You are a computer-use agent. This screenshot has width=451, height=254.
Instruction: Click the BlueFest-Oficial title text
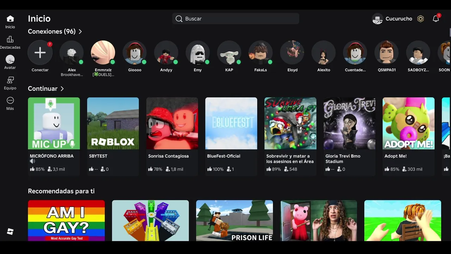(x=224, y=156)
